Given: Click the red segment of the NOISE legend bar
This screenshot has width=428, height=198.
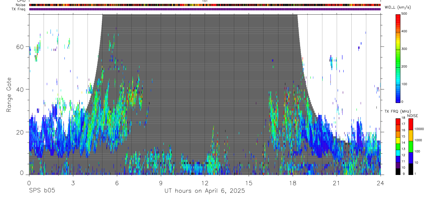Looking at the screenshot, I should click(x=411, y=124).
